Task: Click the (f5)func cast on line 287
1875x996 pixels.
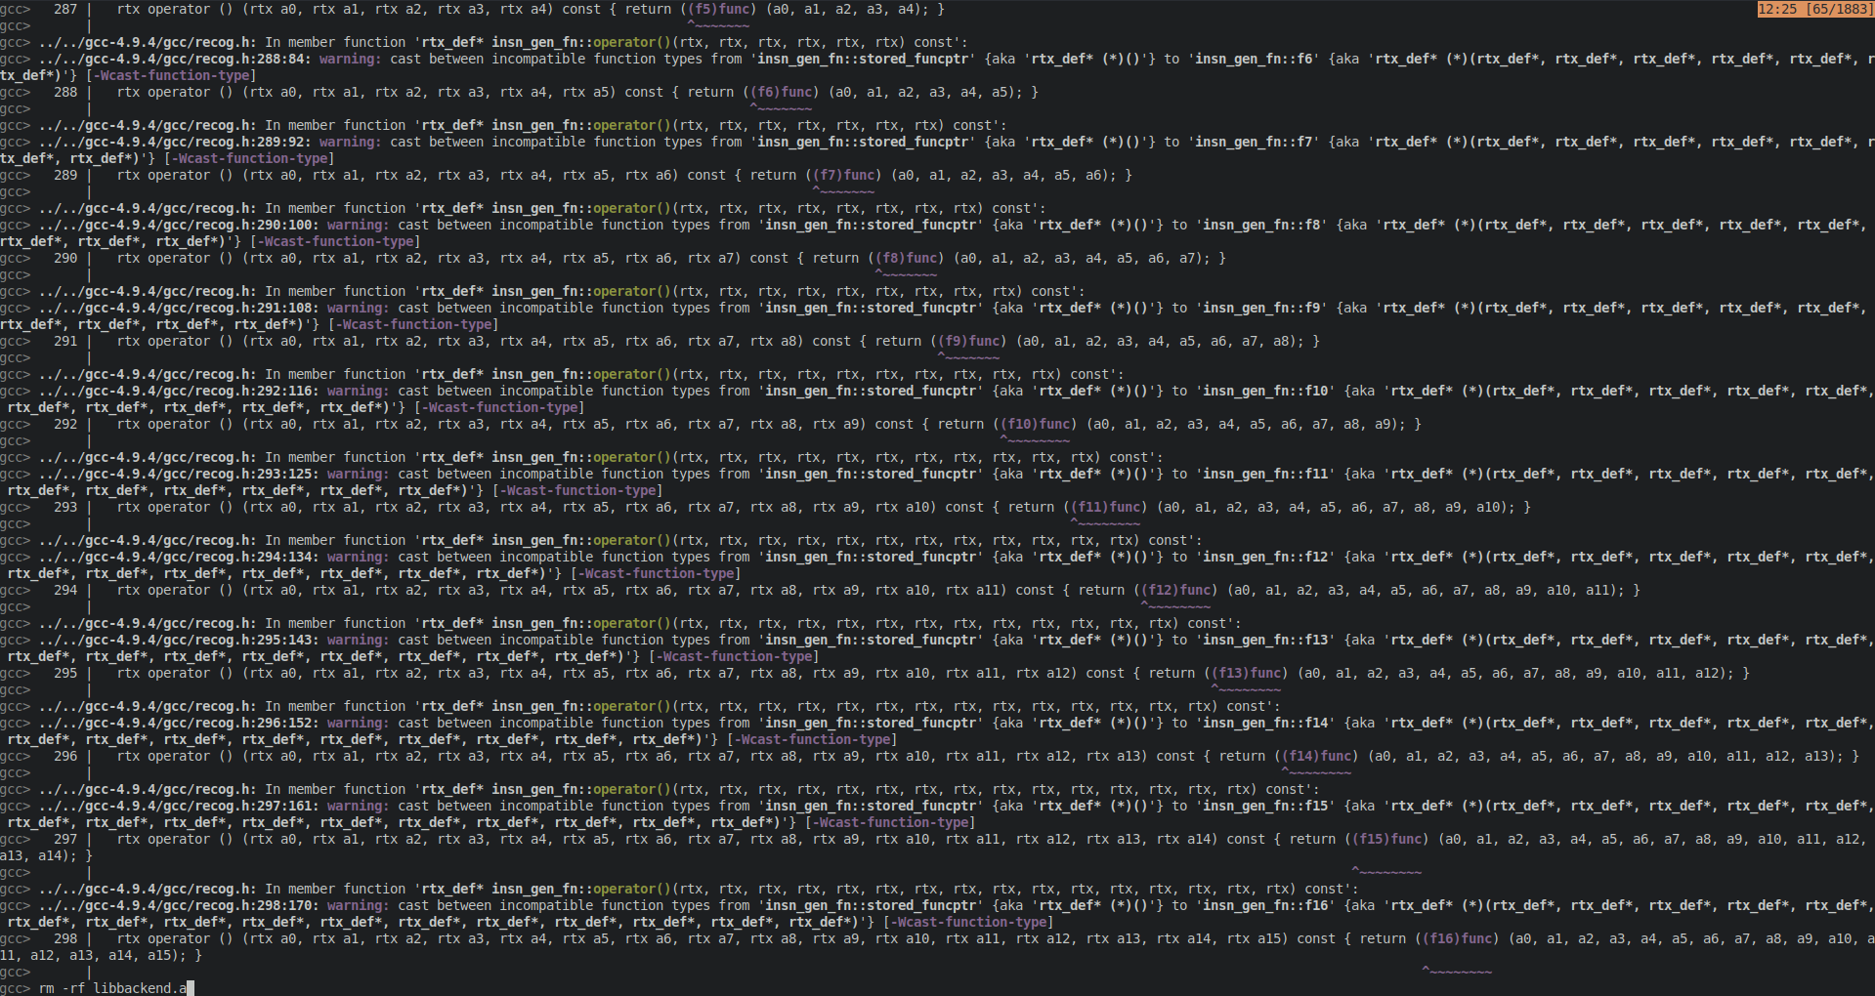Action: point(721,9)
